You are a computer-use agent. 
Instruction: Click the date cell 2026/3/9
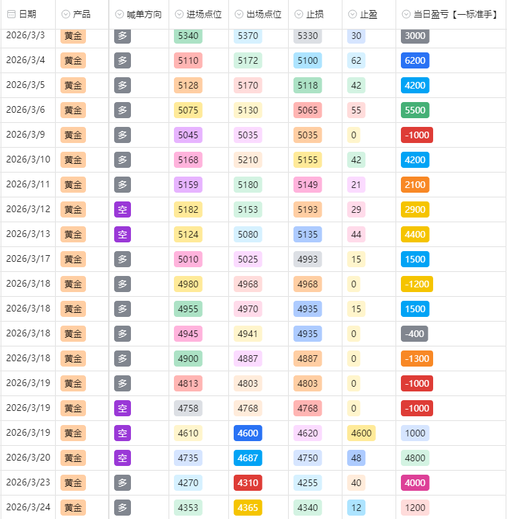[26, 135]
